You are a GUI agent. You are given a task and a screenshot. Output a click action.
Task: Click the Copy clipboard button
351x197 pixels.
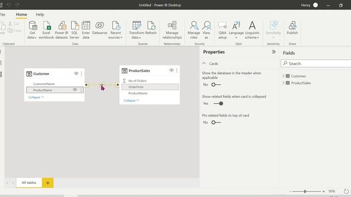15,31
